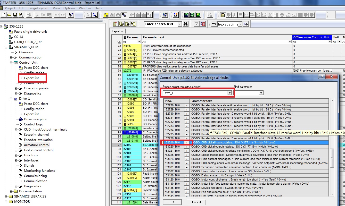Click the print icon in toolbar
This screenshot has width=345, height=206.
pos(29,15)
